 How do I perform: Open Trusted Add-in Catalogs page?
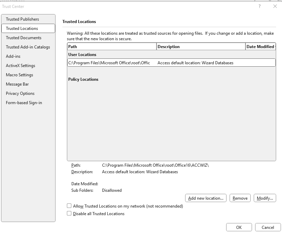pyautogui.click(x=28, y=47)
